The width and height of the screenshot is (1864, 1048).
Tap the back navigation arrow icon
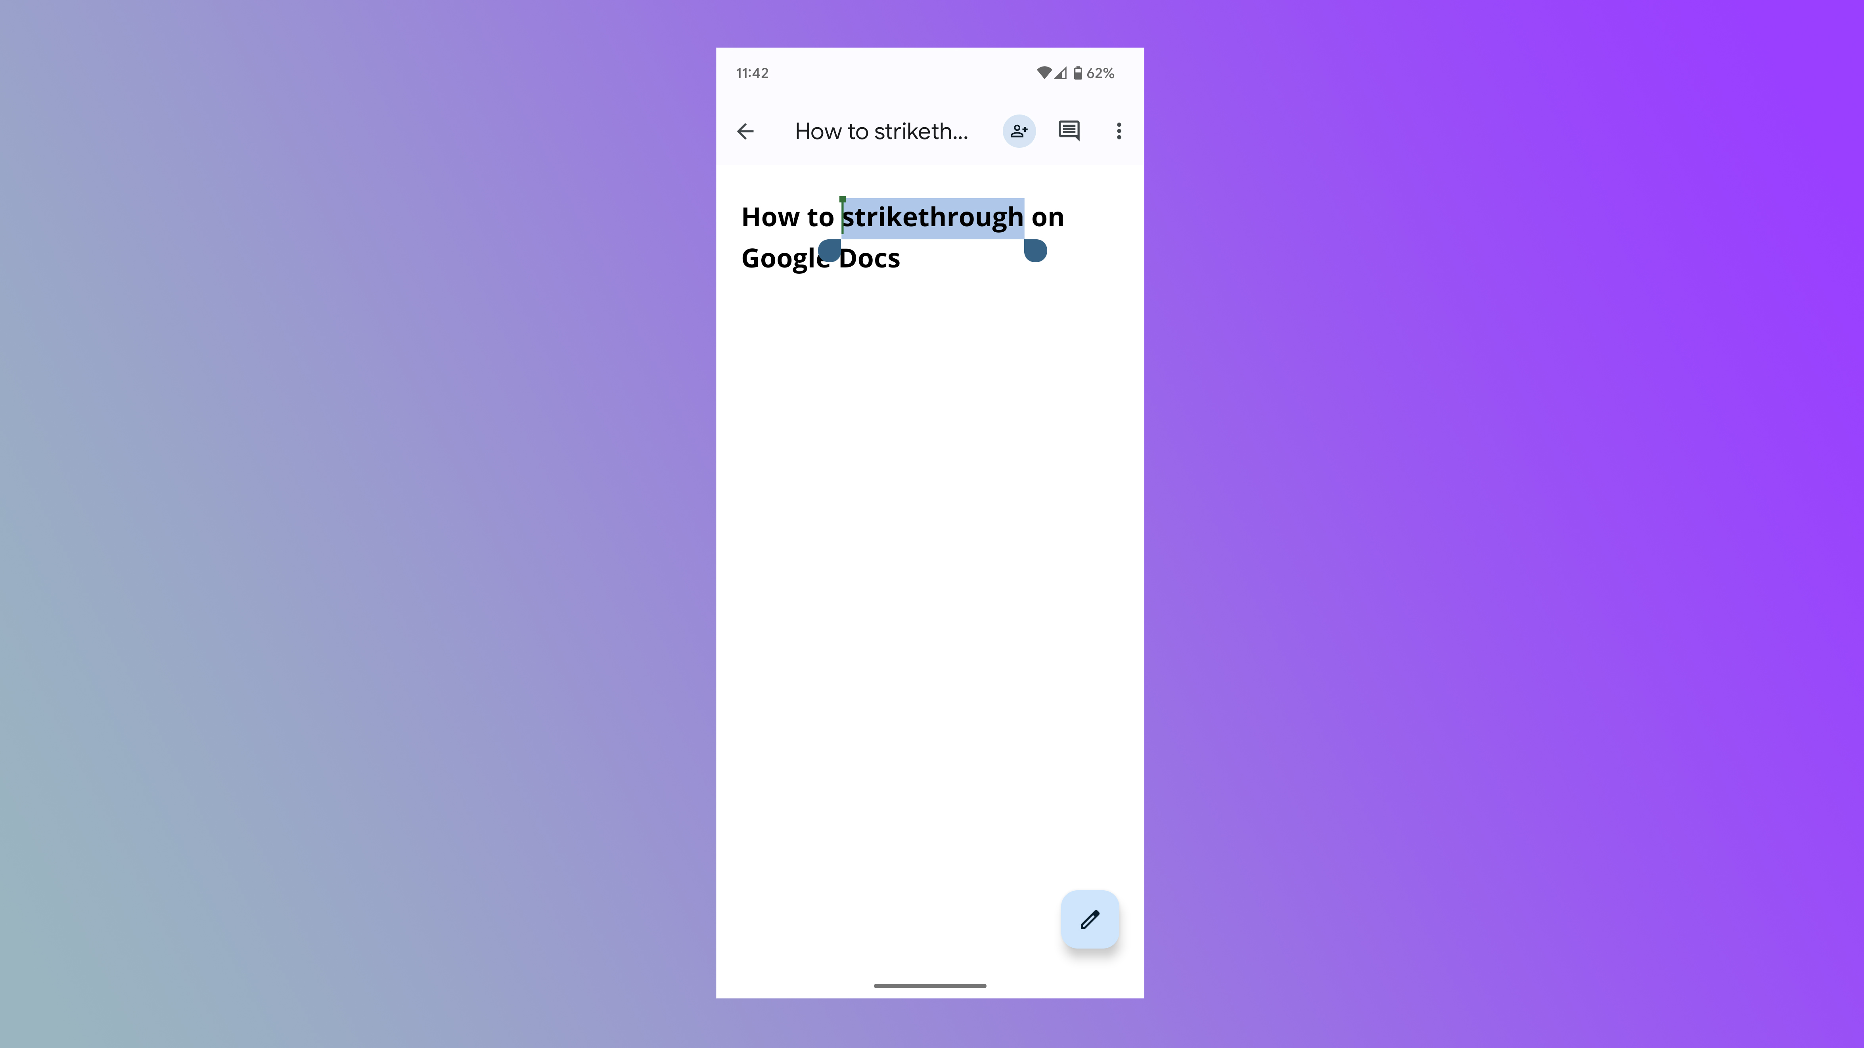(746, 130)
